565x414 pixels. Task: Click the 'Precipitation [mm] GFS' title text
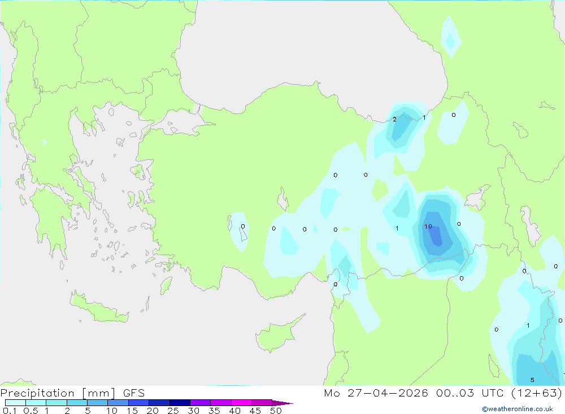[x=72, y=393]
